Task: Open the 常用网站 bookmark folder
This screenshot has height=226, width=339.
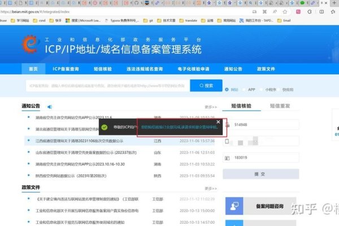Action: (x=227, y=20)
